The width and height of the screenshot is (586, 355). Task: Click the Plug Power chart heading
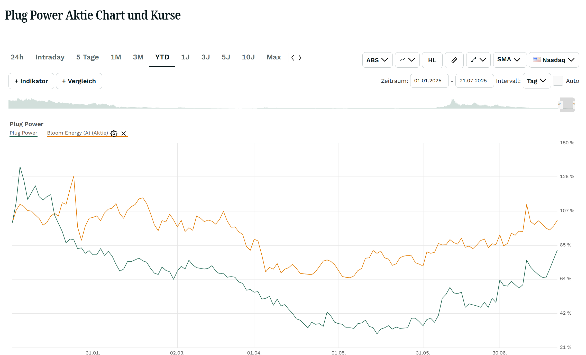point(26,124)
